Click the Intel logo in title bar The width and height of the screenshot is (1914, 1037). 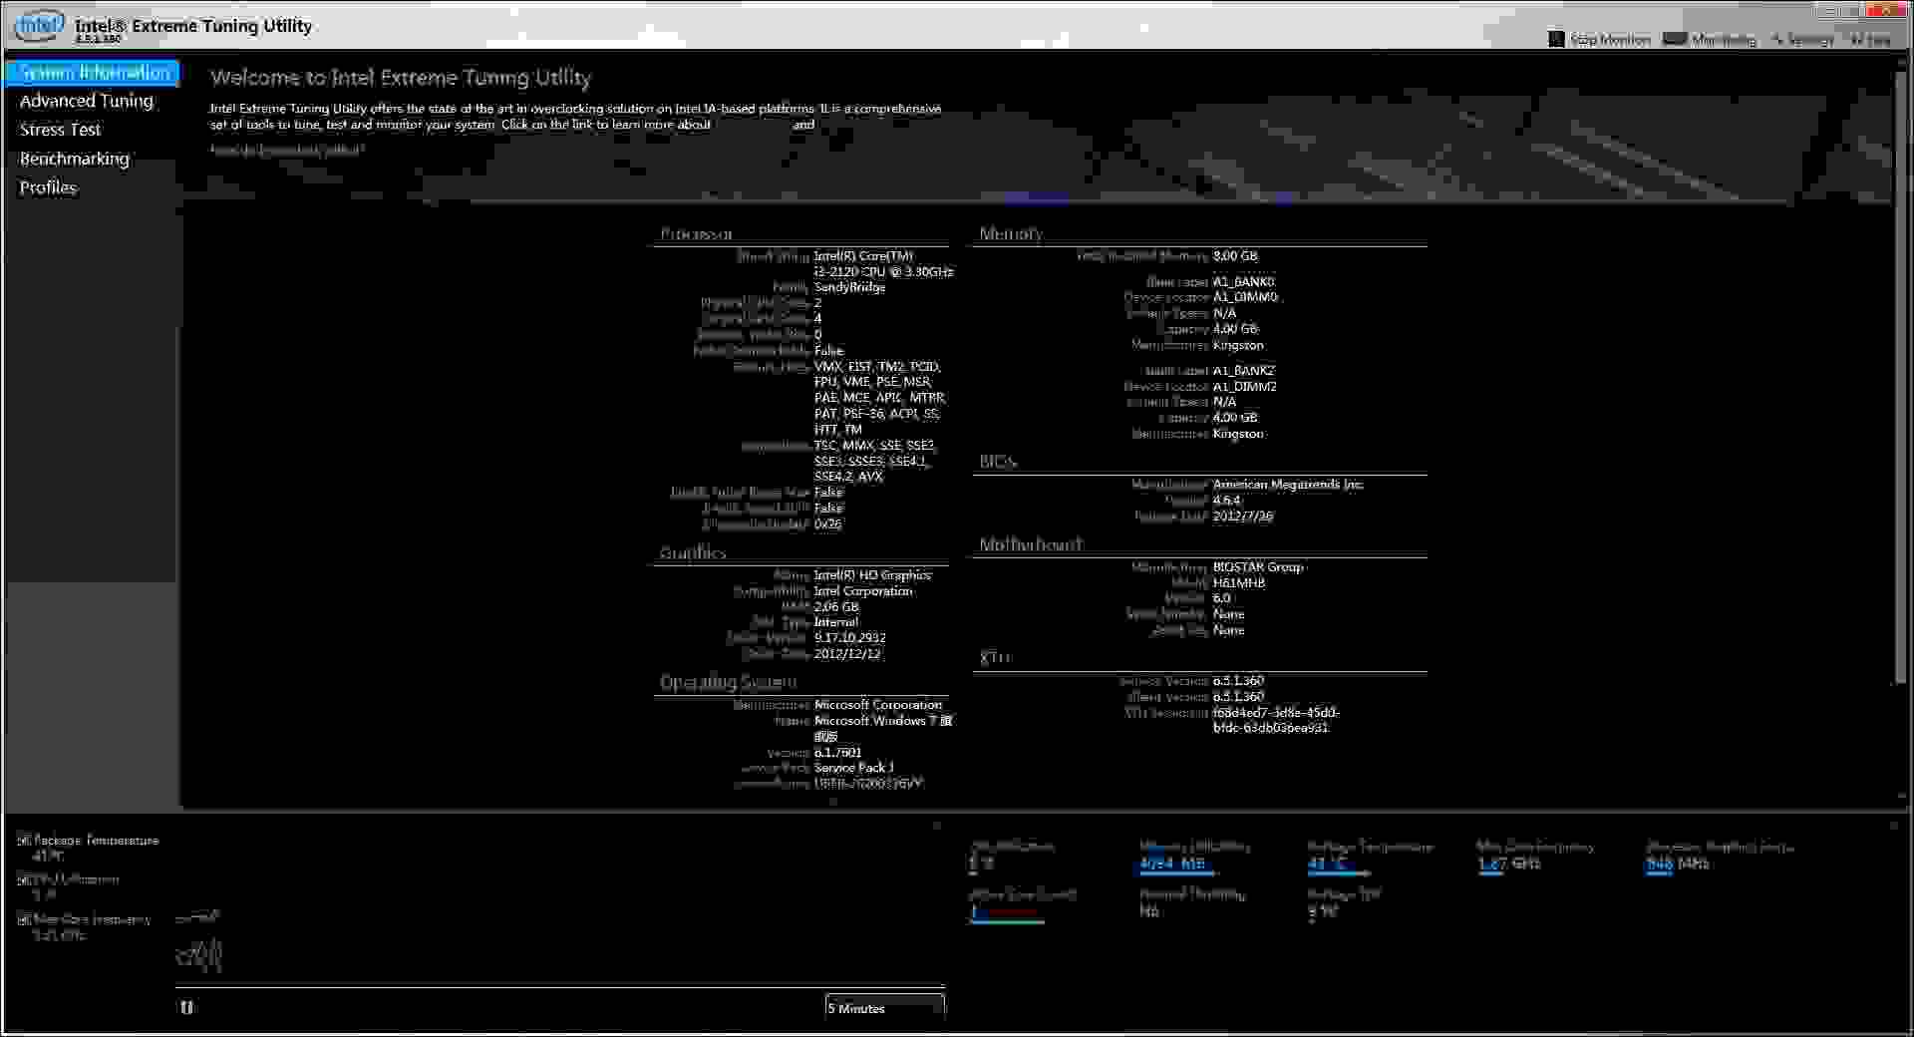pyautogui.click(x=38, y=27)
